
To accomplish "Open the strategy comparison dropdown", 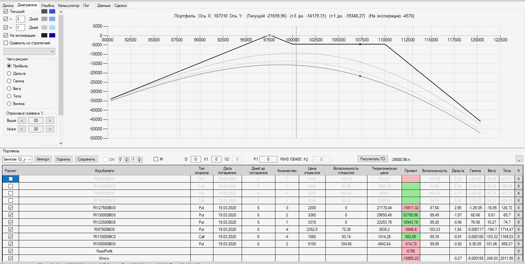I will 29,52.
